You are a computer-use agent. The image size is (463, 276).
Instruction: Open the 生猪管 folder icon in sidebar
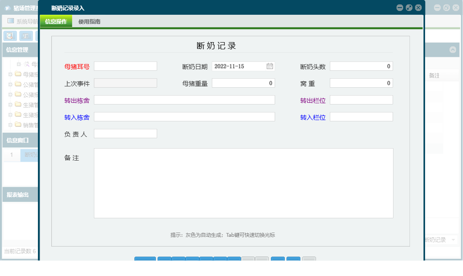point(18,104)
